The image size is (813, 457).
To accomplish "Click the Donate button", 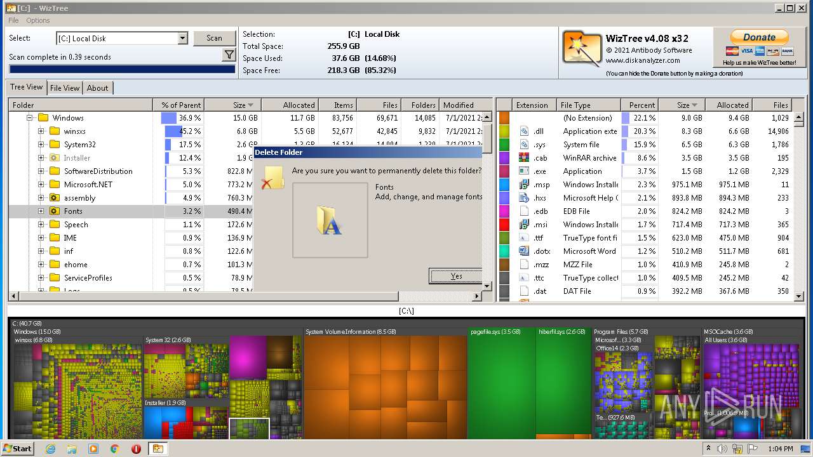I will (x=759, y=37).
